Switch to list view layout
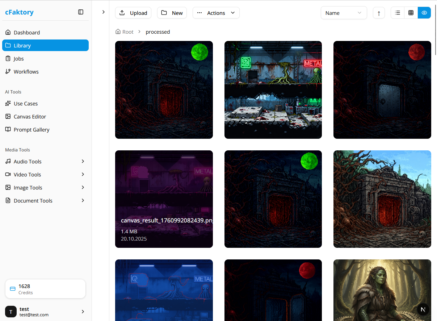The height and width of the screenshot is (321, 437). coord(397,12)
